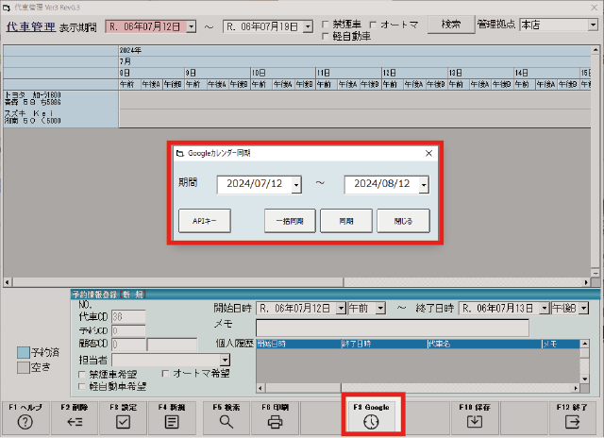Click the 個人履歴 horizontal scrollbar thumb
This screenshot has width=604, height=438.
tap(303, 388)
